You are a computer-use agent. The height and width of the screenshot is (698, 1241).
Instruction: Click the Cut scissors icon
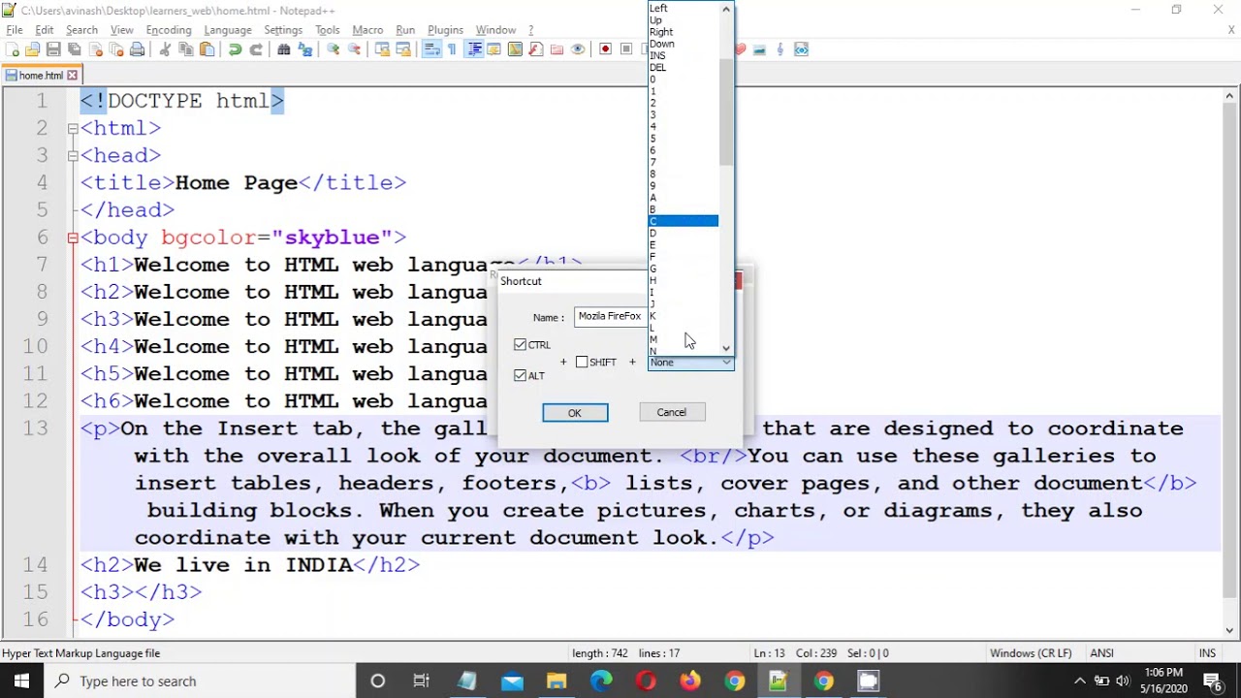coord(165,49)
